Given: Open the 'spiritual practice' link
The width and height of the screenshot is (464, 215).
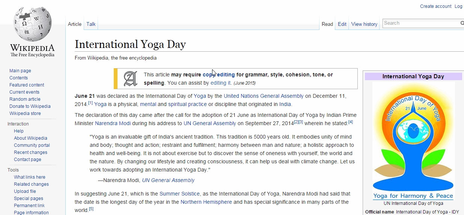Looking at the screenshot, I should click(187, 104).
